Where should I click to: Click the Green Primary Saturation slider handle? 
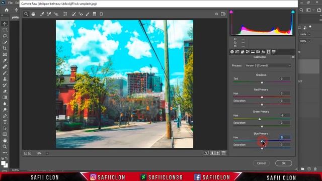(x=262, y=126)
